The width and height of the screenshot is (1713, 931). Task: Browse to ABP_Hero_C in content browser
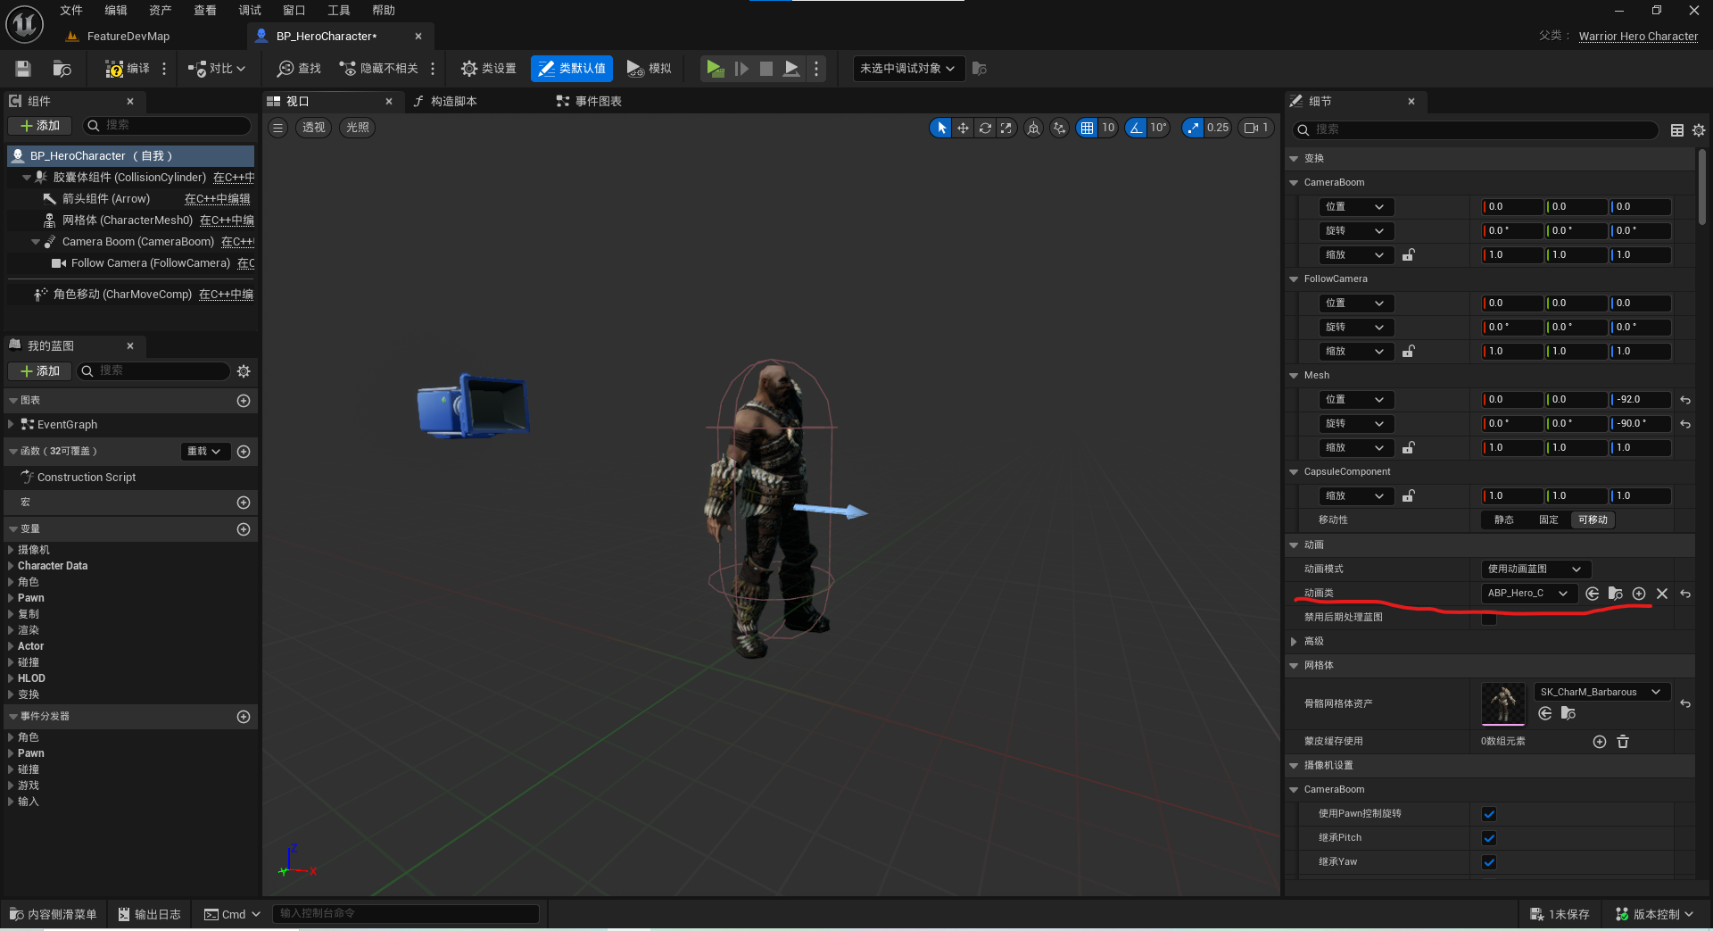[1616, 594]
